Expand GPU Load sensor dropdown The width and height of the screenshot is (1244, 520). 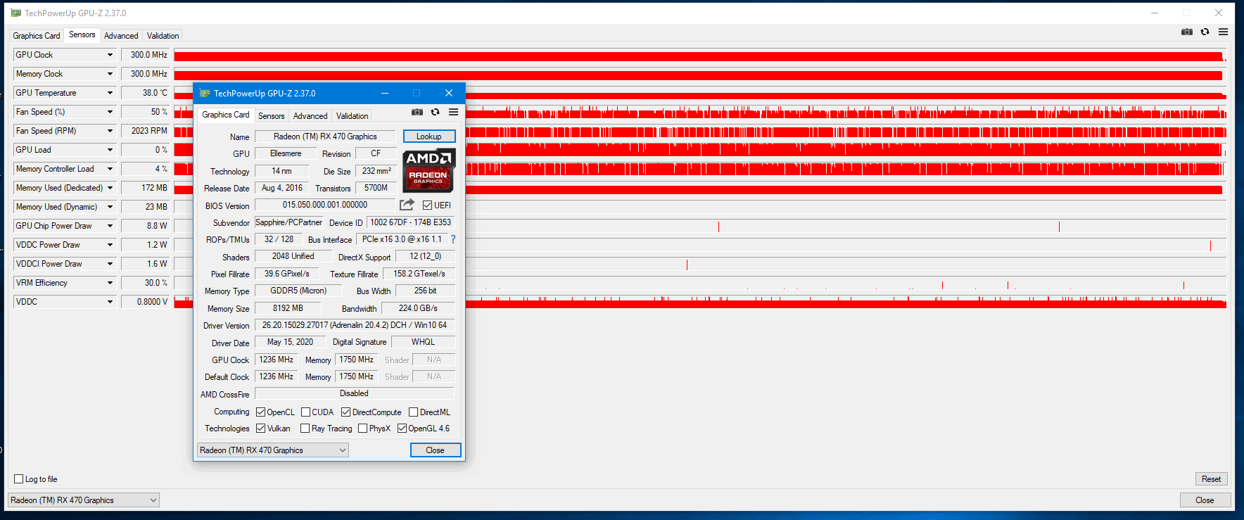[110, 150]
